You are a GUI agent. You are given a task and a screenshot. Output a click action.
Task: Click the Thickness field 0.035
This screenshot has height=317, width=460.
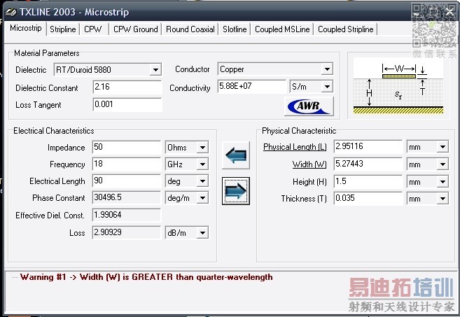click(x=368, y=199)
